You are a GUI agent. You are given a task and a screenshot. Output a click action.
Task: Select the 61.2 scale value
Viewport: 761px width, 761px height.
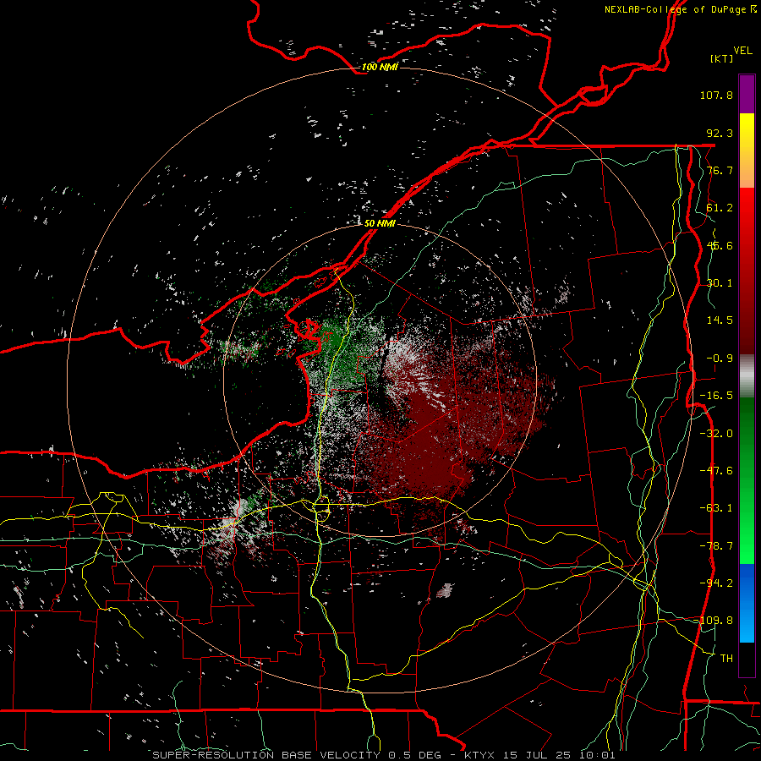[x=720, y=208]
